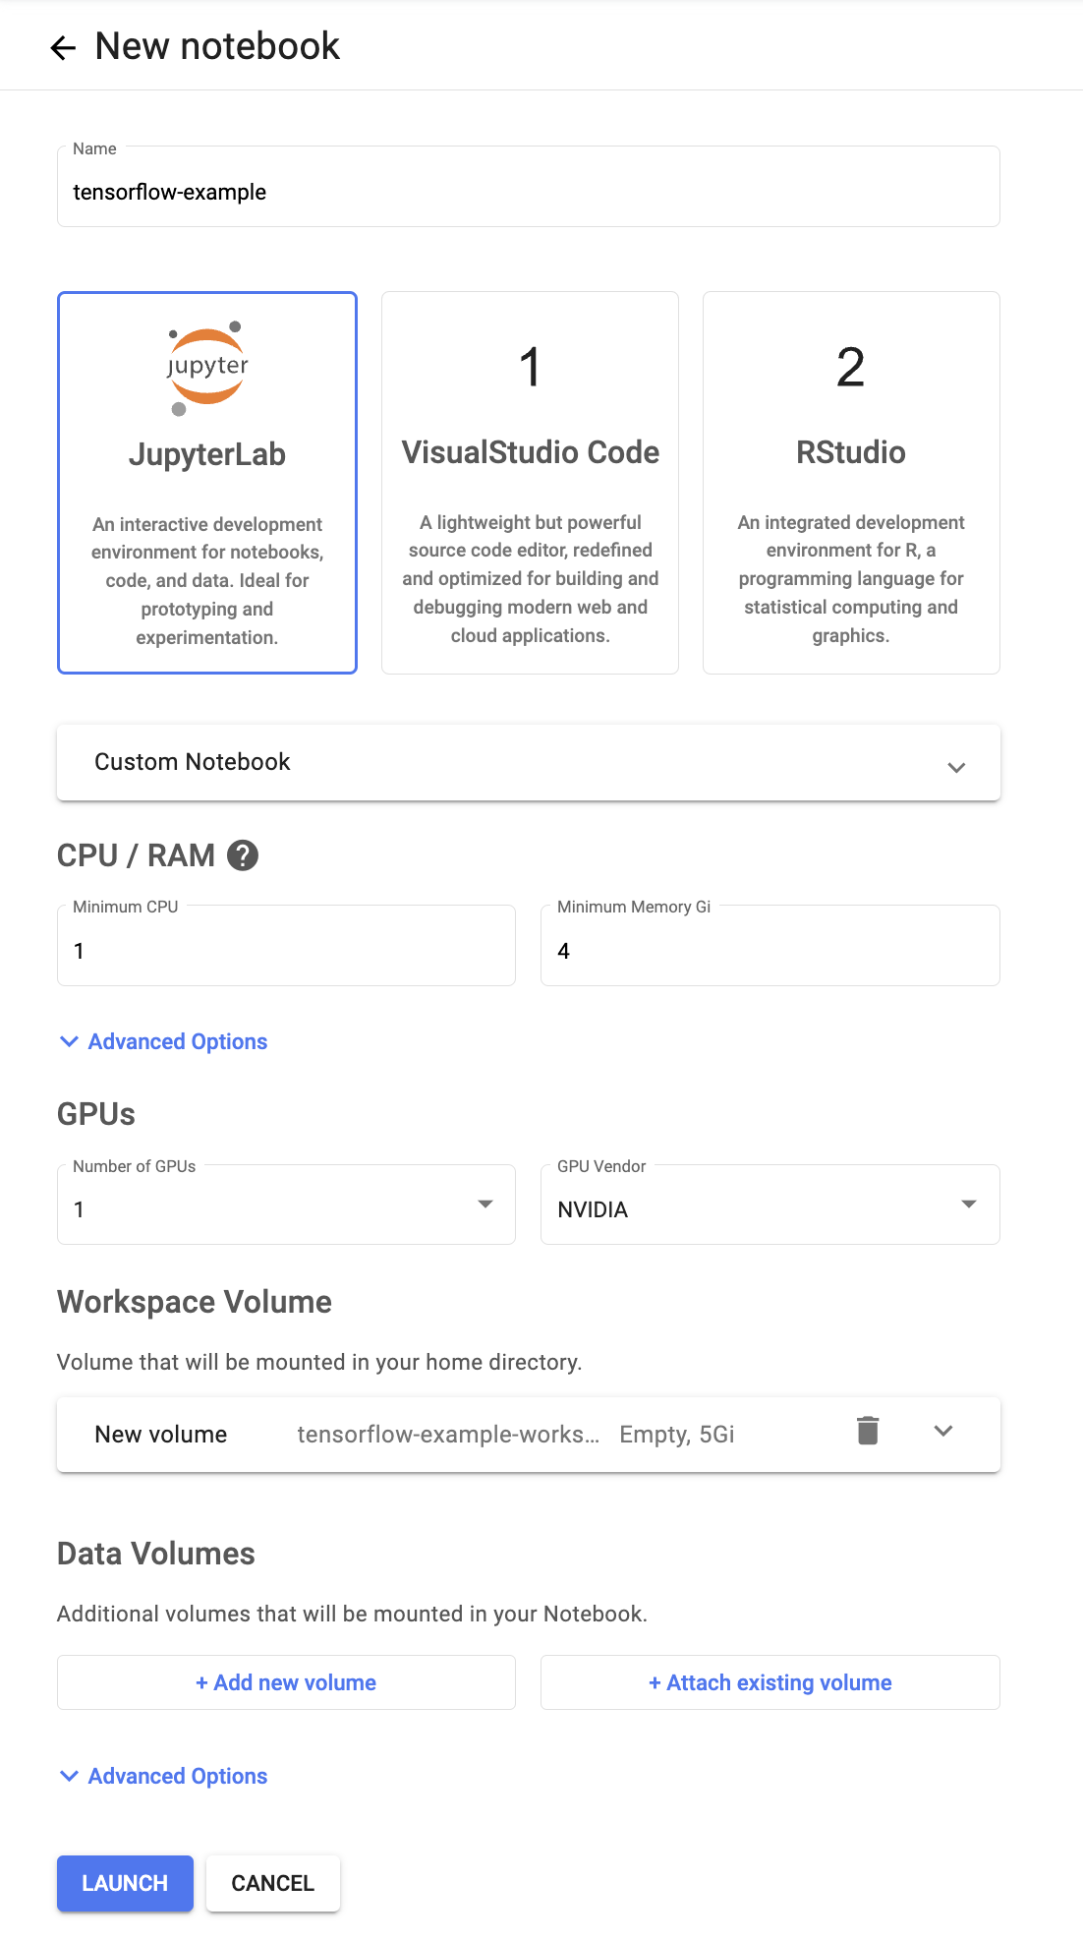Select the JupyterLab server type card
1083x1941 pixels.
point(207,483)
